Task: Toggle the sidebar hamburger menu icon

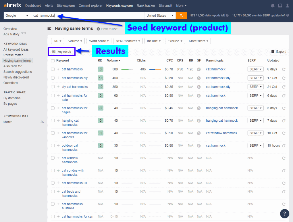Action: click(49, 29)
